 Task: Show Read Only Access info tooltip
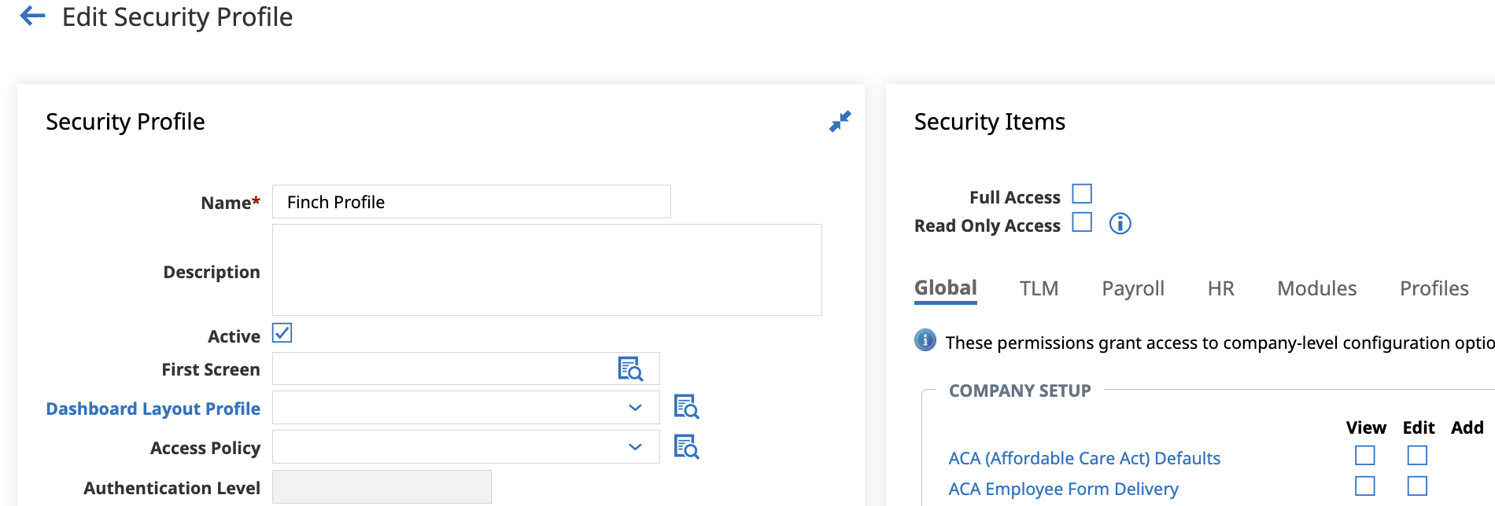1120,224
